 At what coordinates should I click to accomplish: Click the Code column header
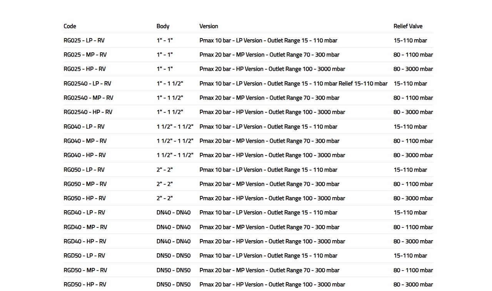tap(70, 26)
